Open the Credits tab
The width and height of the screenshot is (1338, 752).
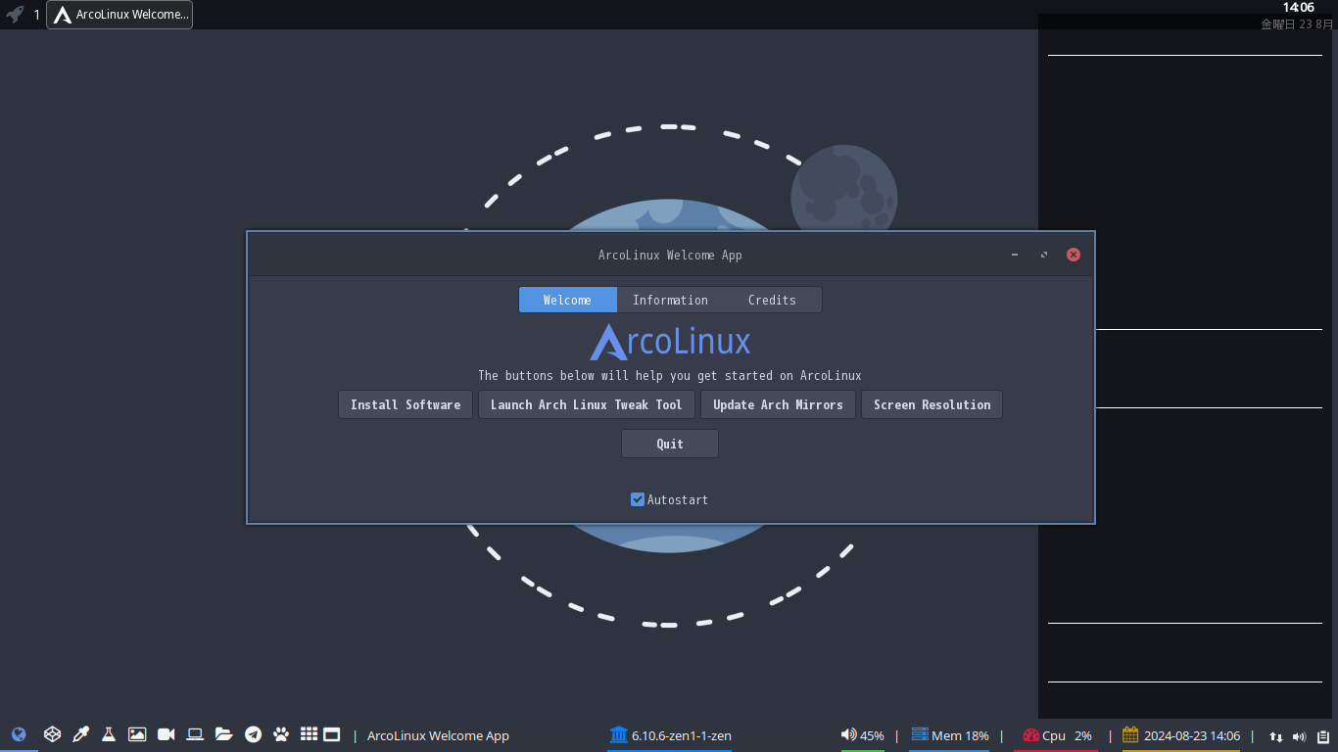[x=772, y=300]
